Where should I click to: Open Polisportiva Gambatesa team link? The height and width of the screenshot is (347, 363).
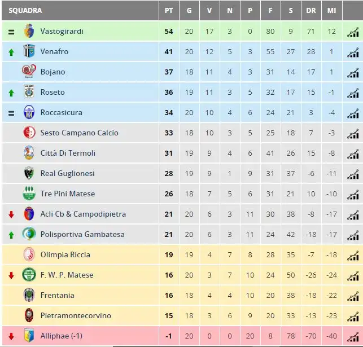pyautogui.click(x=82, y=234)
